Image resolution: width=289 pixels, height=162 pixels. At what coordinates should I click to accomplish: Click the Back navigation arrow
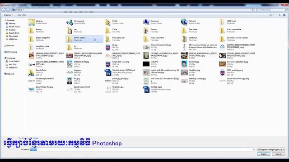[x=4, y=10]
